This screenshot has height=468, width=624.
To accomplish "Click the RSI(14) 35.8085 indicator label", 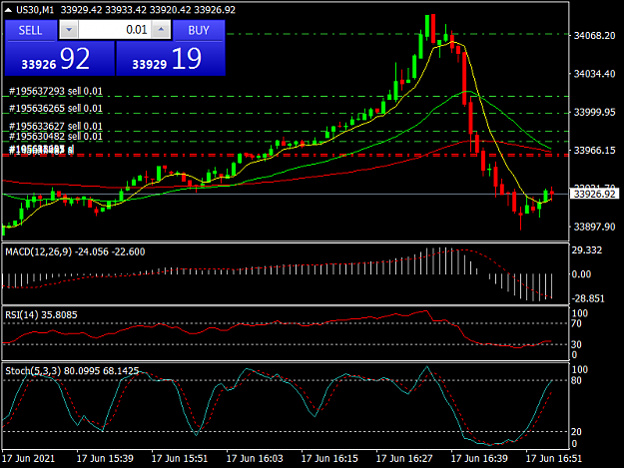I will [x=41, y=315].
